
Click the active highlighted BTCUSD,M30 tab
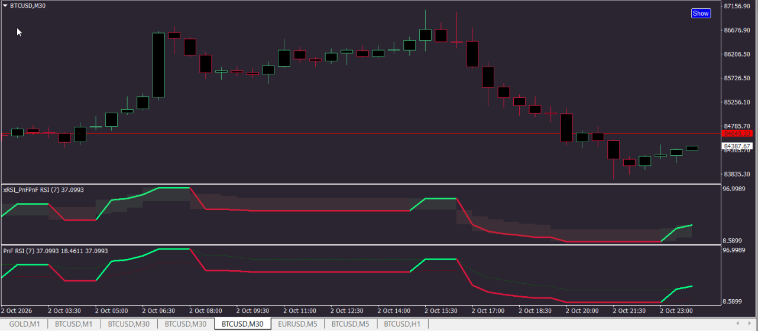[242, 324]
